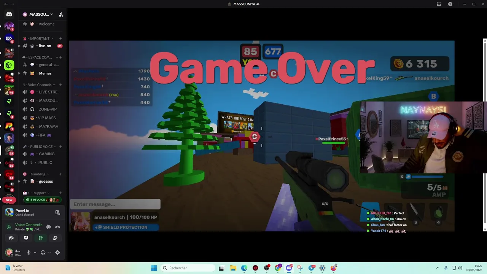Screen dimensions: 487x274
Task: Go back with title bar arrow
Action: (x=6, y=4)
